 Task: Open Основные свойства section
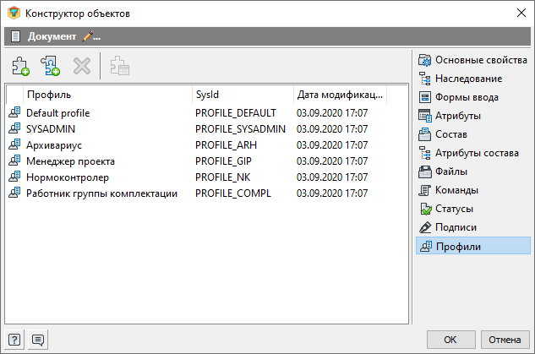[x=473, y=60]
